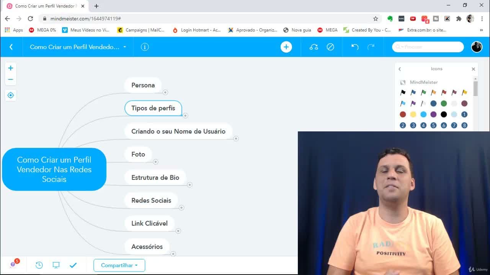Viewport: 490px width, 275px height.
Task: Open help icon with 5 badge
Action: coord(13,264)
